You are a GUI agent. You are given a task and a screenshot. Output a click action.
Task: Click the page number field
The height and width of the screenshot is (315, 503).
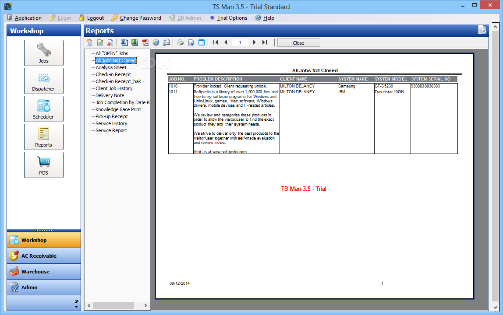point(240,42)
